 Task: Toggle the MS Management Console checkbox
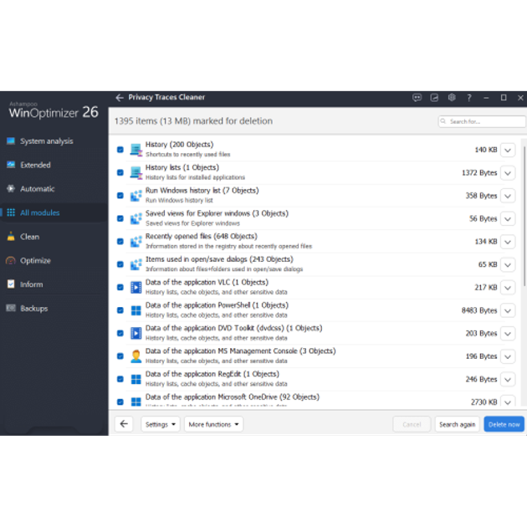coord(120,356)
